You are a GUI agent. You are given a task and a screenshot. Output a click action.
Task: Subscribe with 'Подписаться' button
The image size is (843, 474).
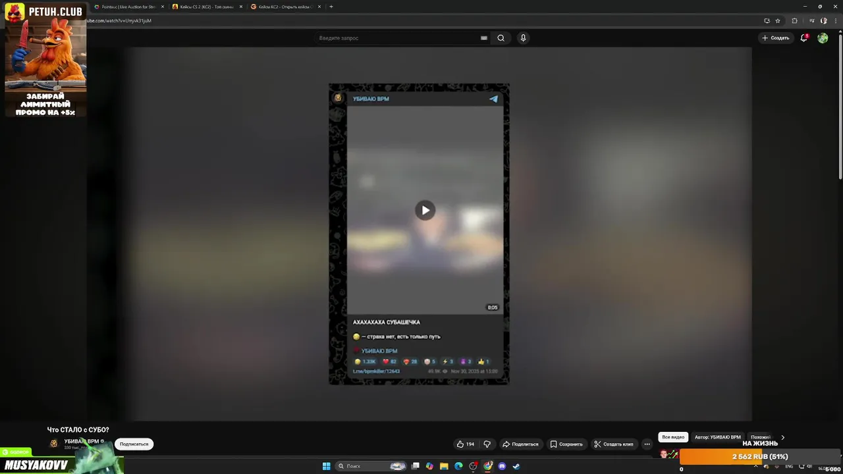pyautogui.click(x=134, y=444)
